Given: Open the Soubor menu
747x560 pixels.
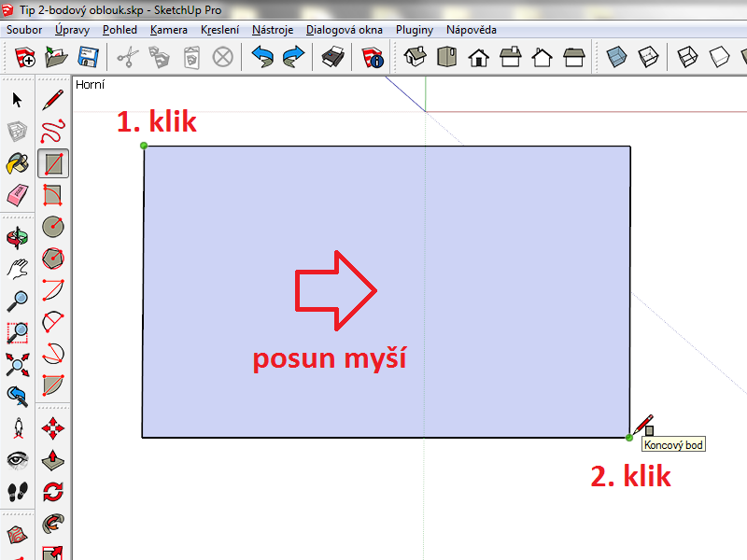Looking at the screenshot, I should (x=26, y=30).
